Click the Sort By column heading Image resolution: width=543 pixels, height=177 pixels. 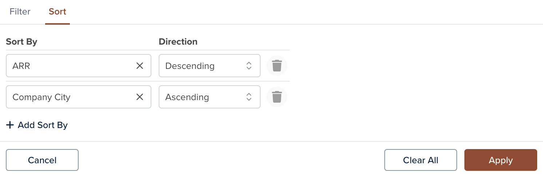[x=21, y=42]
